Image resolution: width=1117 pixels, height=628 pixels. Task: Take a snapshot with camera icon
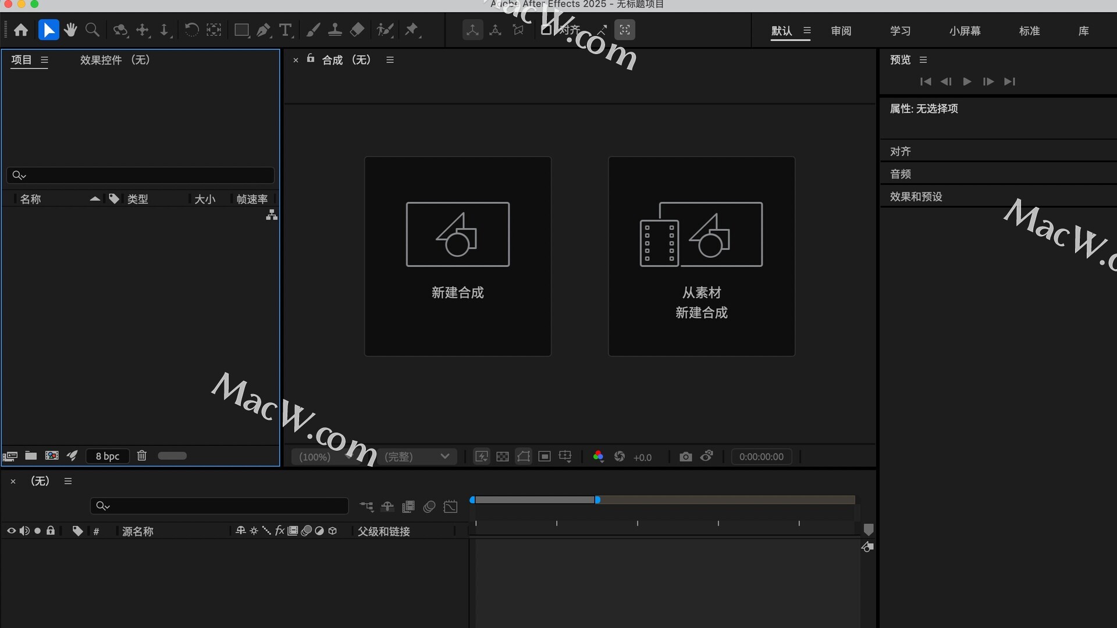[686, 457]
